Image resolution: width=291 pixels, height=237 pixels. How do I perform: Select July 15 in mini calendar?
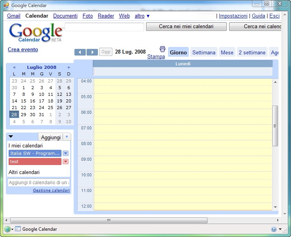click(x=23, y=101)
